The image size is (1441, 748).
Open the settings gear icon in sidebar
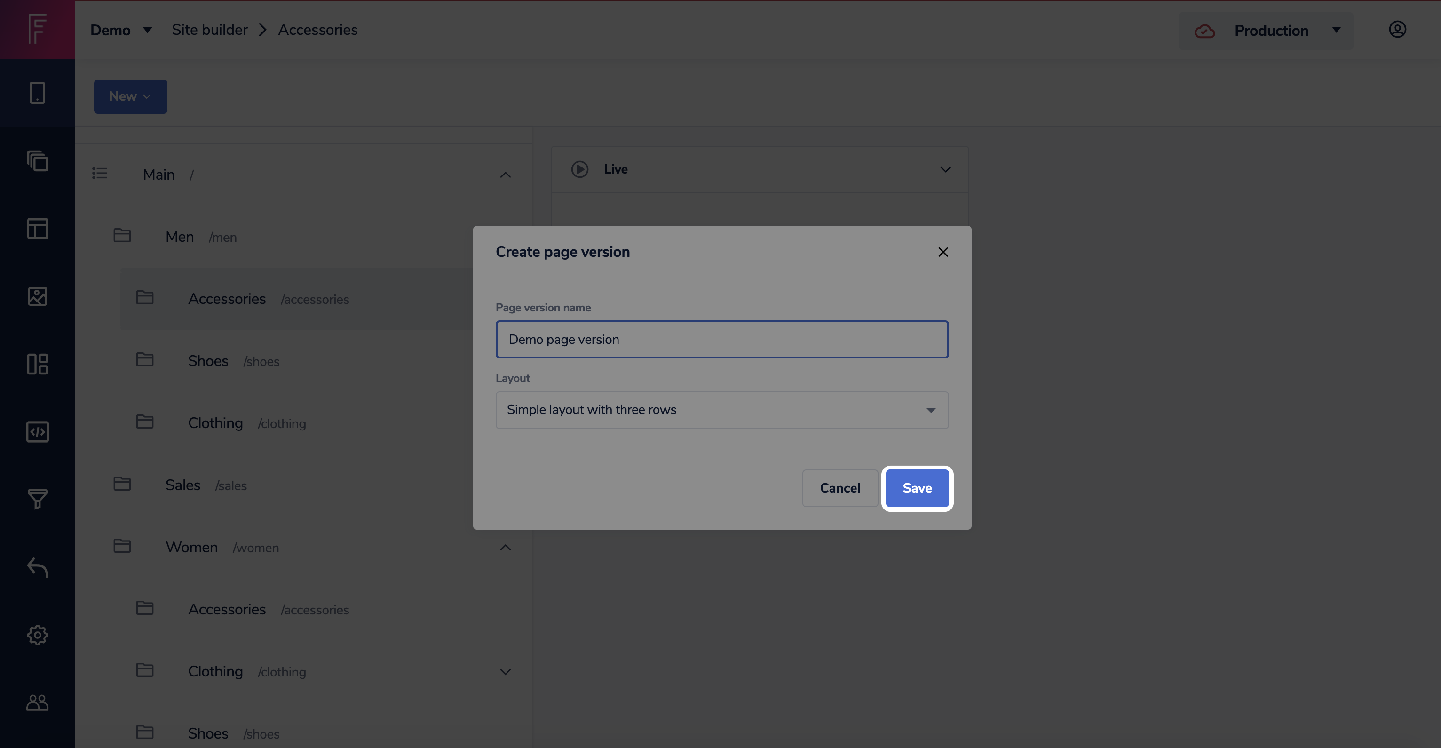[x=37, y=635]
